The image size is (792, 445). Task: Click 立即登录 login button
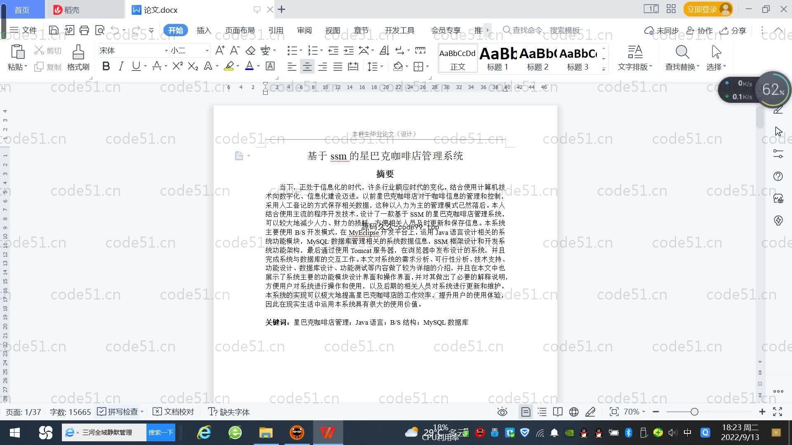pyautogui.click(x=707, y=9)
